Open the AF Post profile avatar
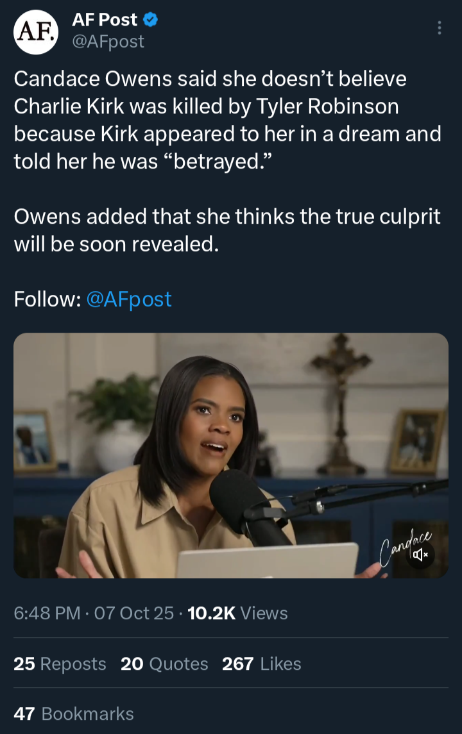 (36, 31)
